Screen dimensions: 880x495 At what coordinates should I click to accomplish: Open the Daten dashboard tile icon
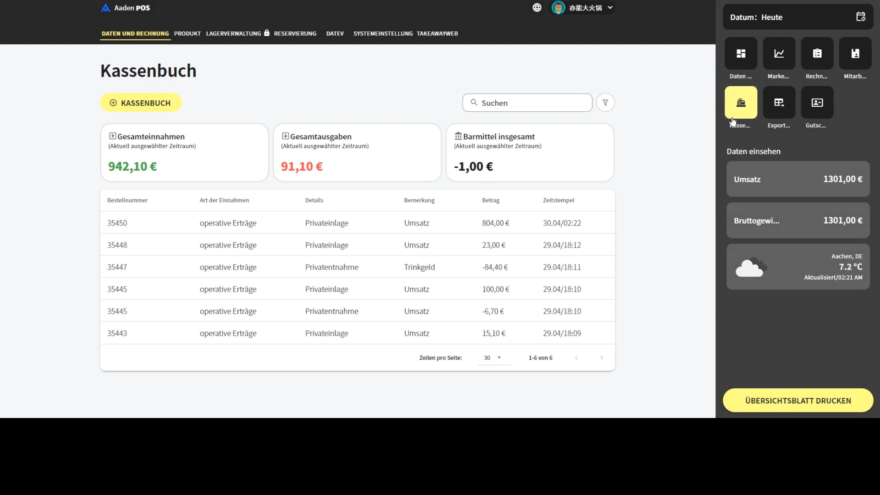[x=741, y=54]
